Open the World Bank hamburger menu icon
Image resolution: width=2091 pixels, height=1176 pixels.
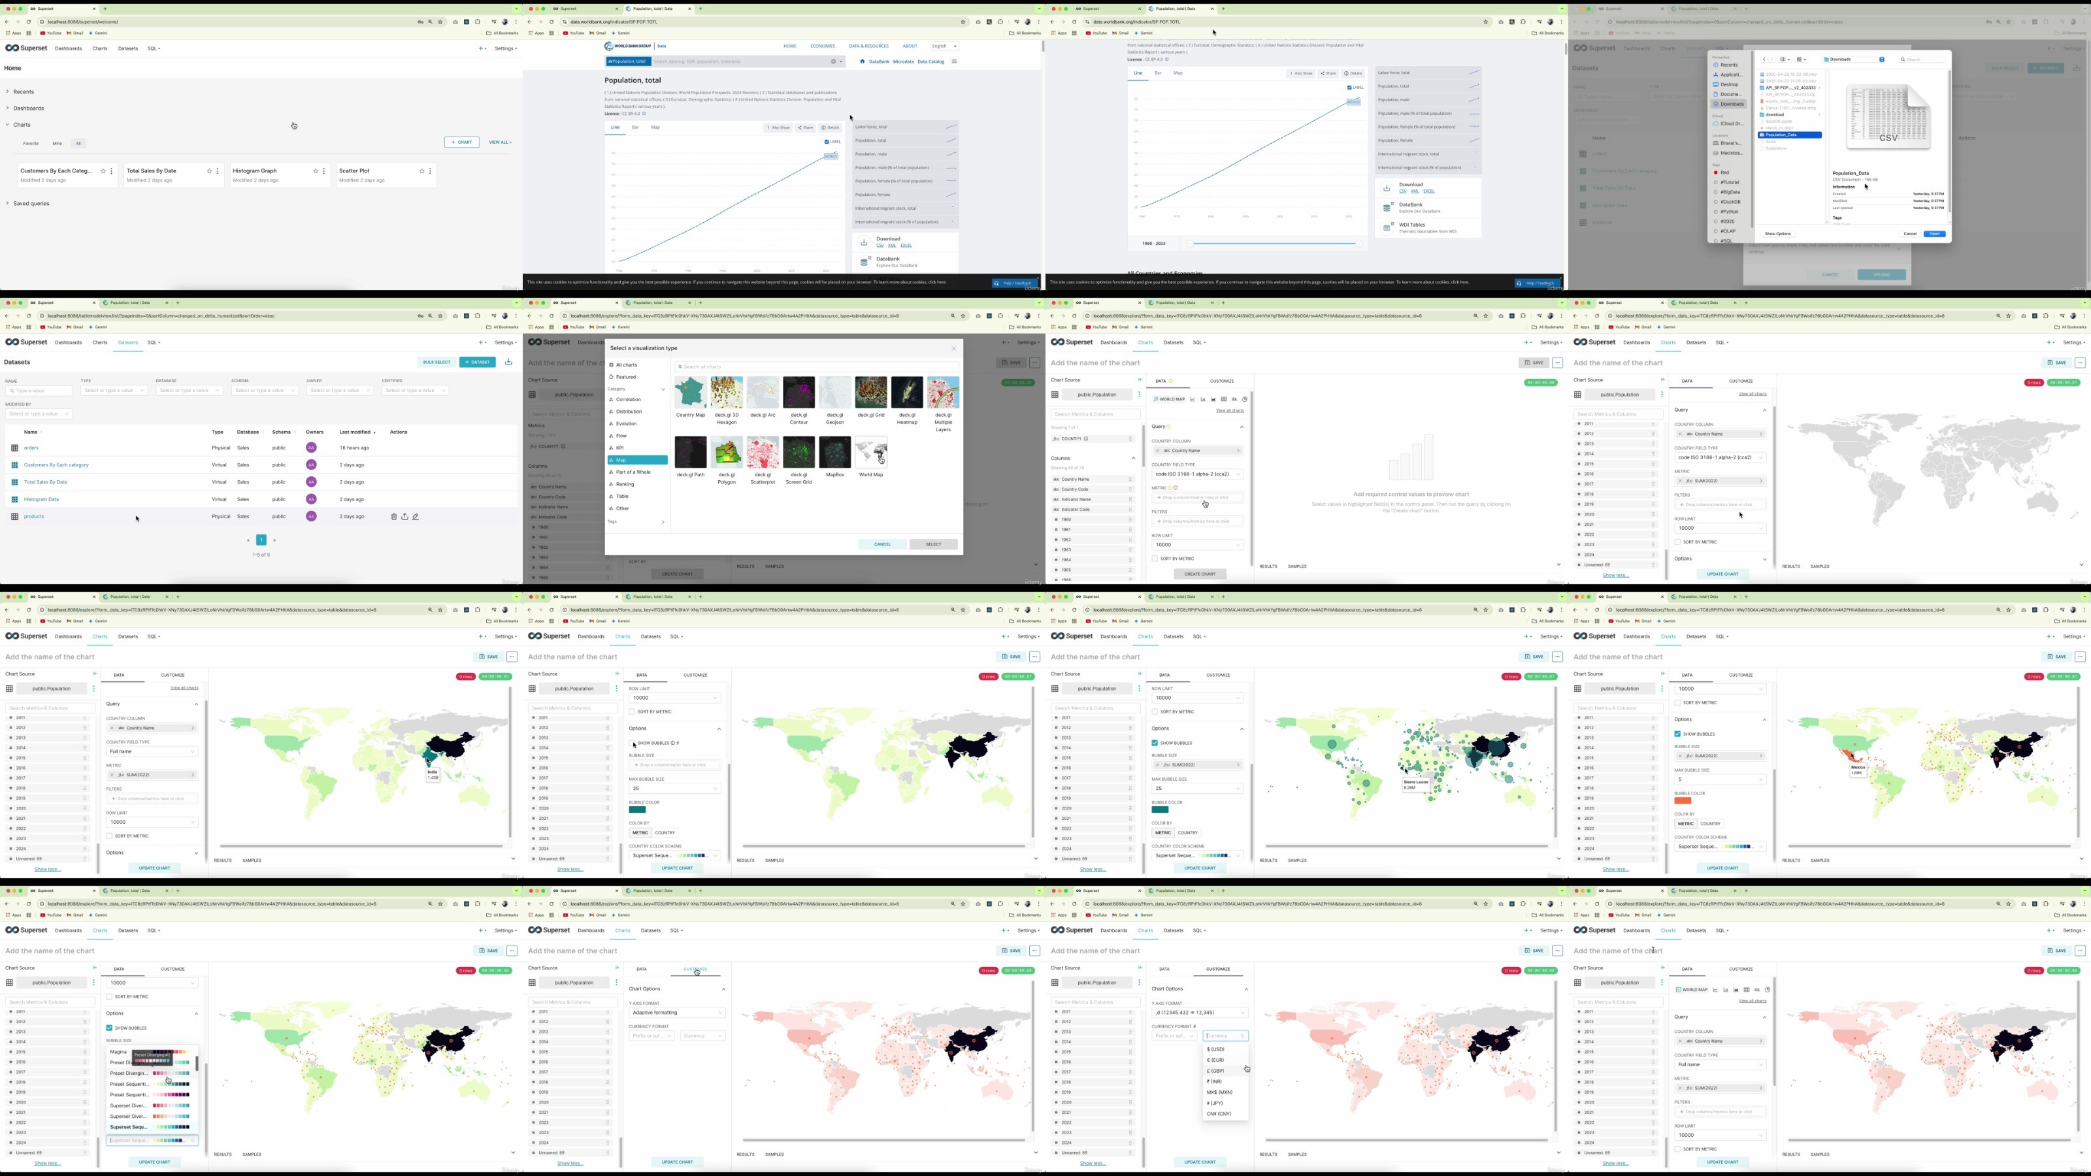click(x=955, y=61)
